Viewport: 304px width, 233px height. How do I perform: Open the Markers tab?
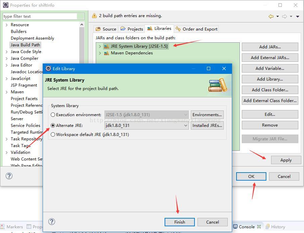pyautogui.click(x=12, y=227)
